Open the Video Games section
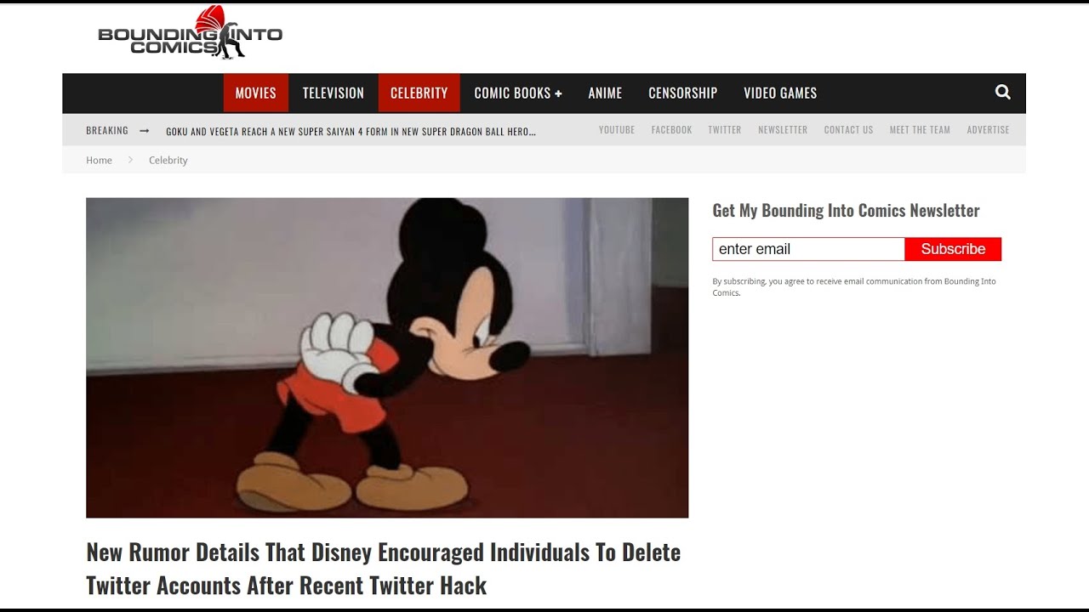 [779, 93]
